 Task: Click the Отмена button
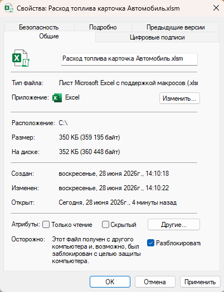(155, 282)
